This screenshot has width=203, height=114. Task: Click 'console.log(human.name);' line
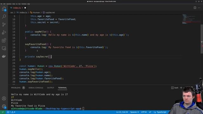36,75
